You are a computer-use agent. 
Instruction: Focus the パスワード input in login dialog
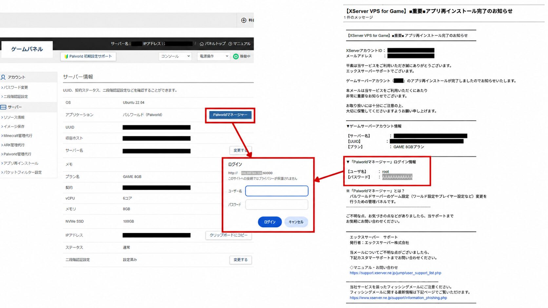click(277, 205)
